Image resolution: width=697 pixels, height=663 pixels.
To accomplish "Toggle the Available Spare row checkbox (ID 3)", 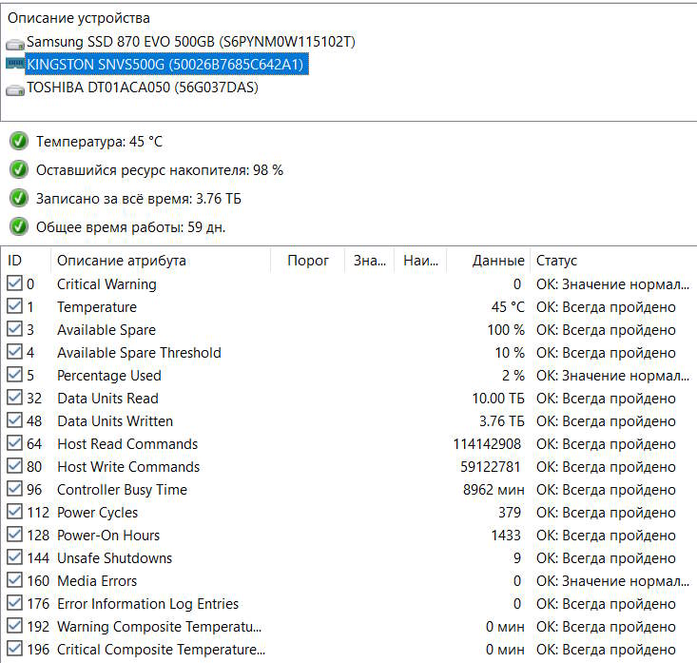I will [x=14, y=329].
